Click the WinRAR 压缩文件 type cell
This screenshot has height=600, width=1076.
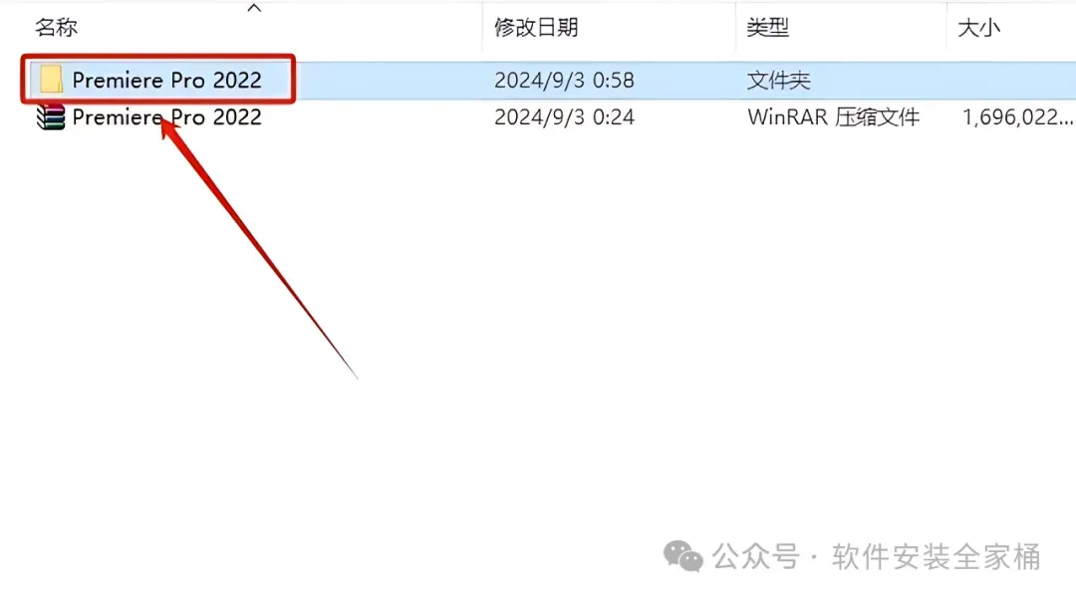tap(833, 117)
